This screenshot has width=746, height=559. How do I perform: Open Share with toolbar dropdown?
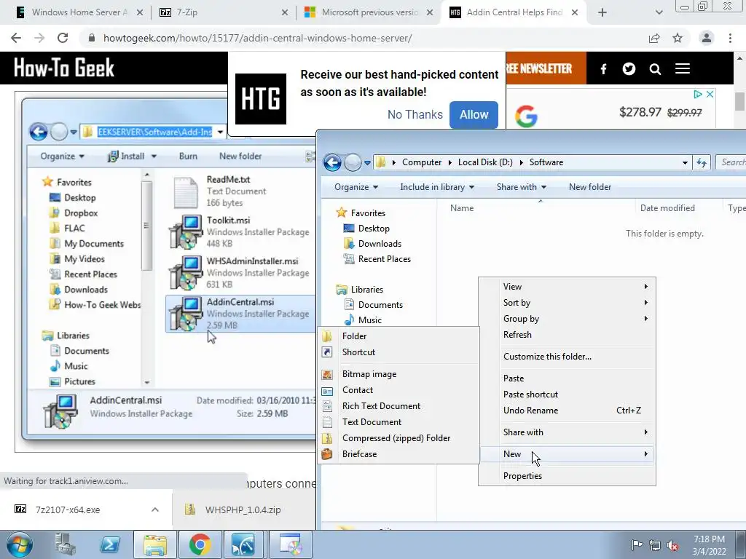coord(522,187)
